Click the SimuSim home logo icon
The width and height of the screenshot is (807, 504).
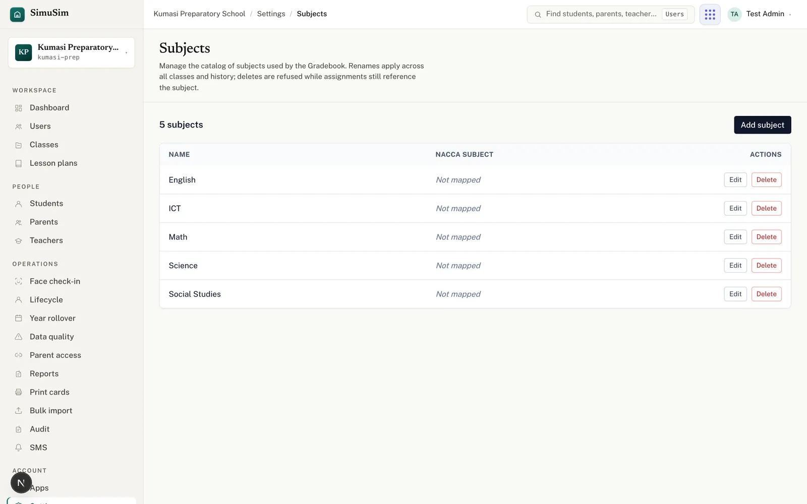(x=17, y=14)
